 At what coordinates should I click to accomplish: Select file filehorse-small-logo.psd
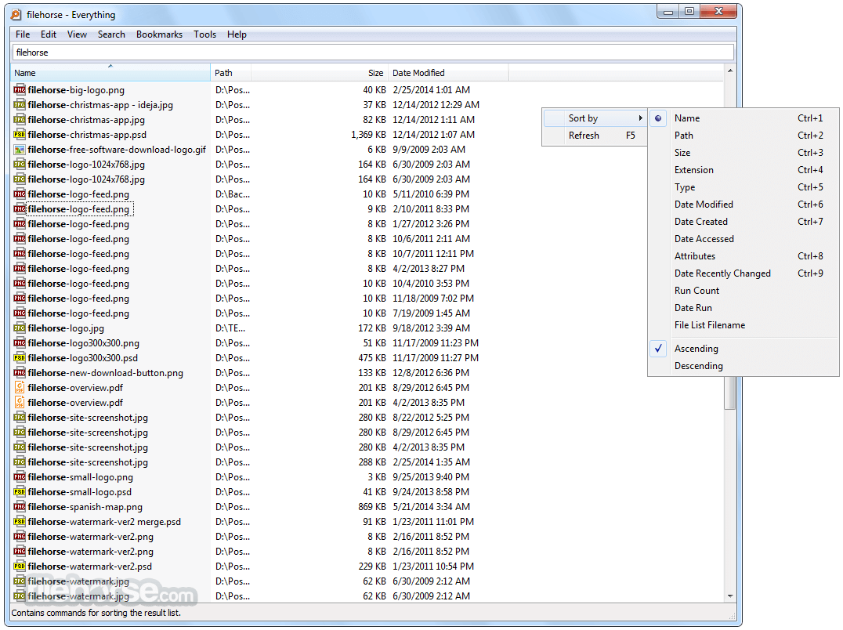(x=80, y=492)
